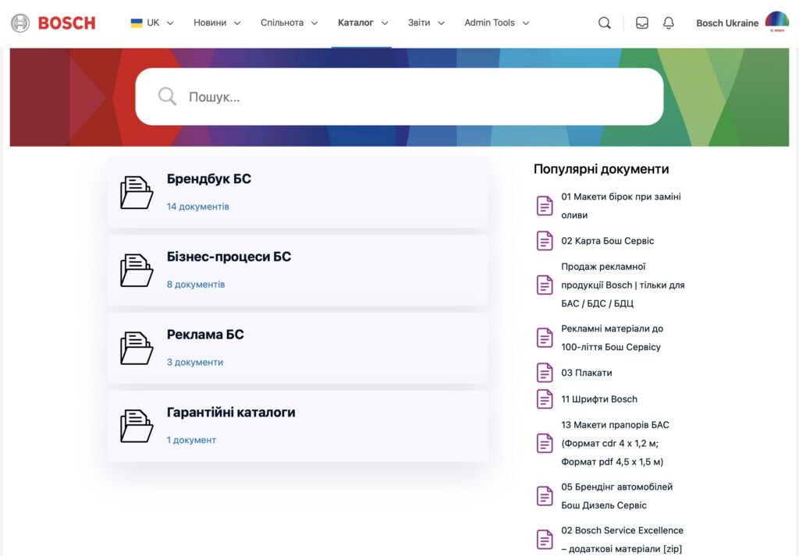
Task: Click the Bosch logo in the header
Action: pyautogui.click(x=52, y=23)
